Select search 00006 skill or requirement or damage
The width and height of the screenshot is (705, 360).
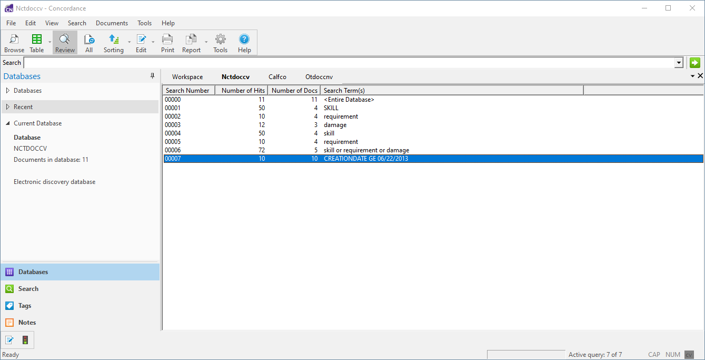tap(433, 150)
